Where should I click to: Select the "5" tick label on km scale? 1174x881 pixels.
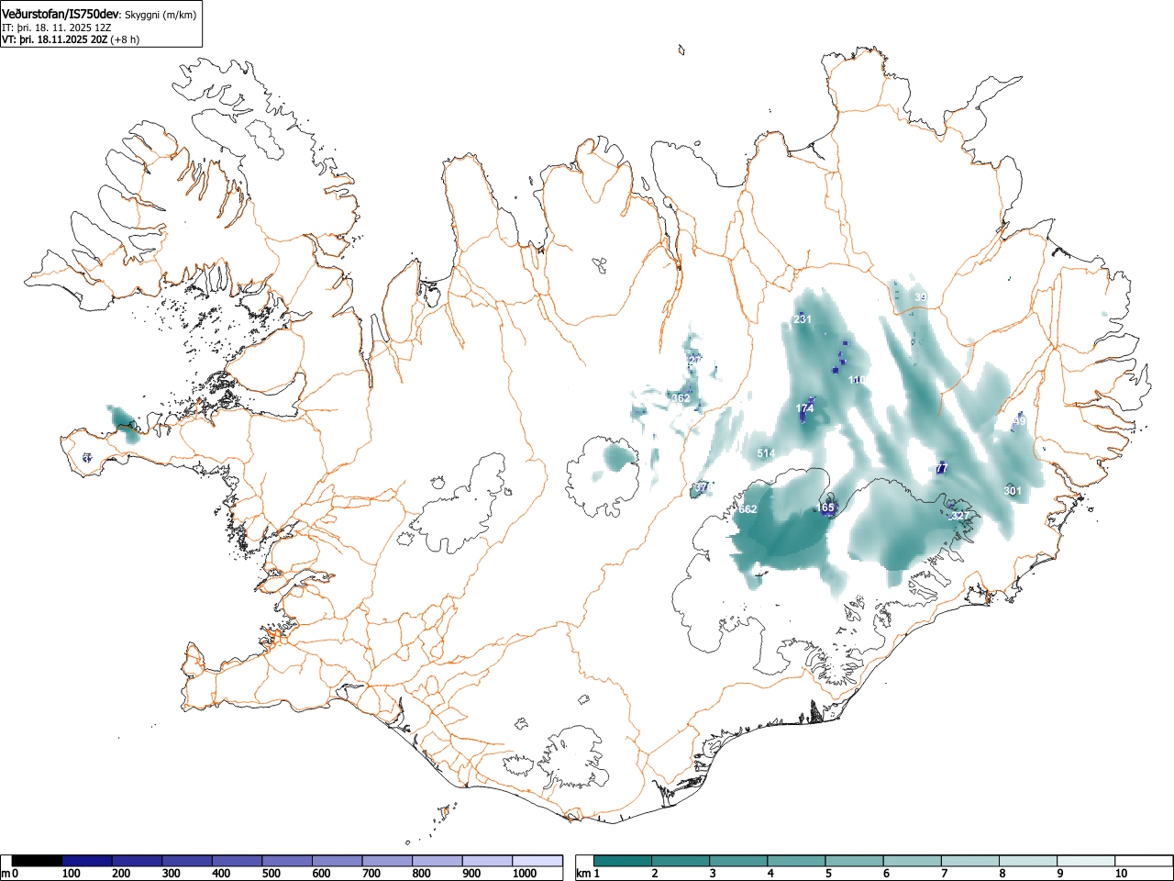pyautogui.click(x=827, y=874)
